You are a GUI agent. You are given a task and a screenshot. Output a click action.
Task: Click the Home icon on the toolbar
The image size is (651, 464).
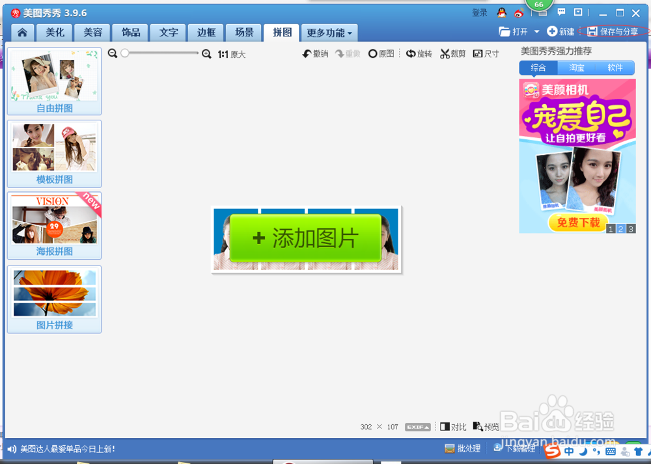click(x=21, y=32)
